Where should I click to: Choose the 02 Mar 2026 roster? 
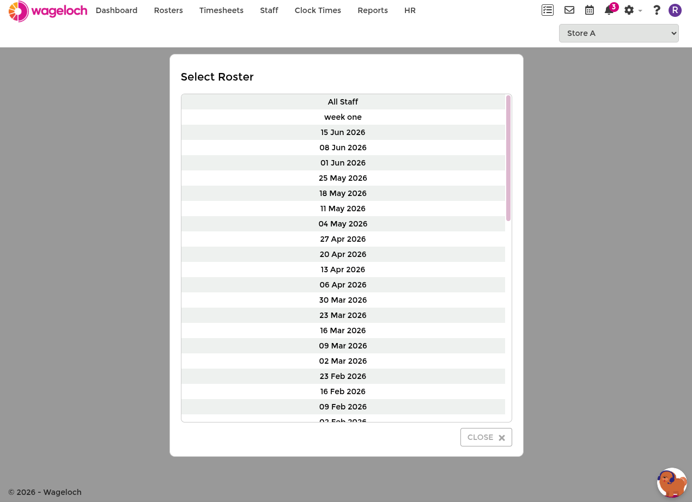tap(343, 361)
